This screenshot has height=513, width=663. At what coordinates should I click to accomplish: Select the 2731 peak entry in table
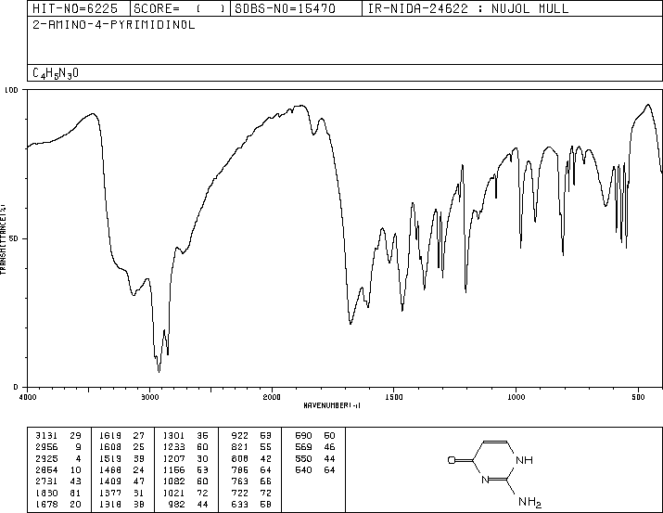point(58,481)
